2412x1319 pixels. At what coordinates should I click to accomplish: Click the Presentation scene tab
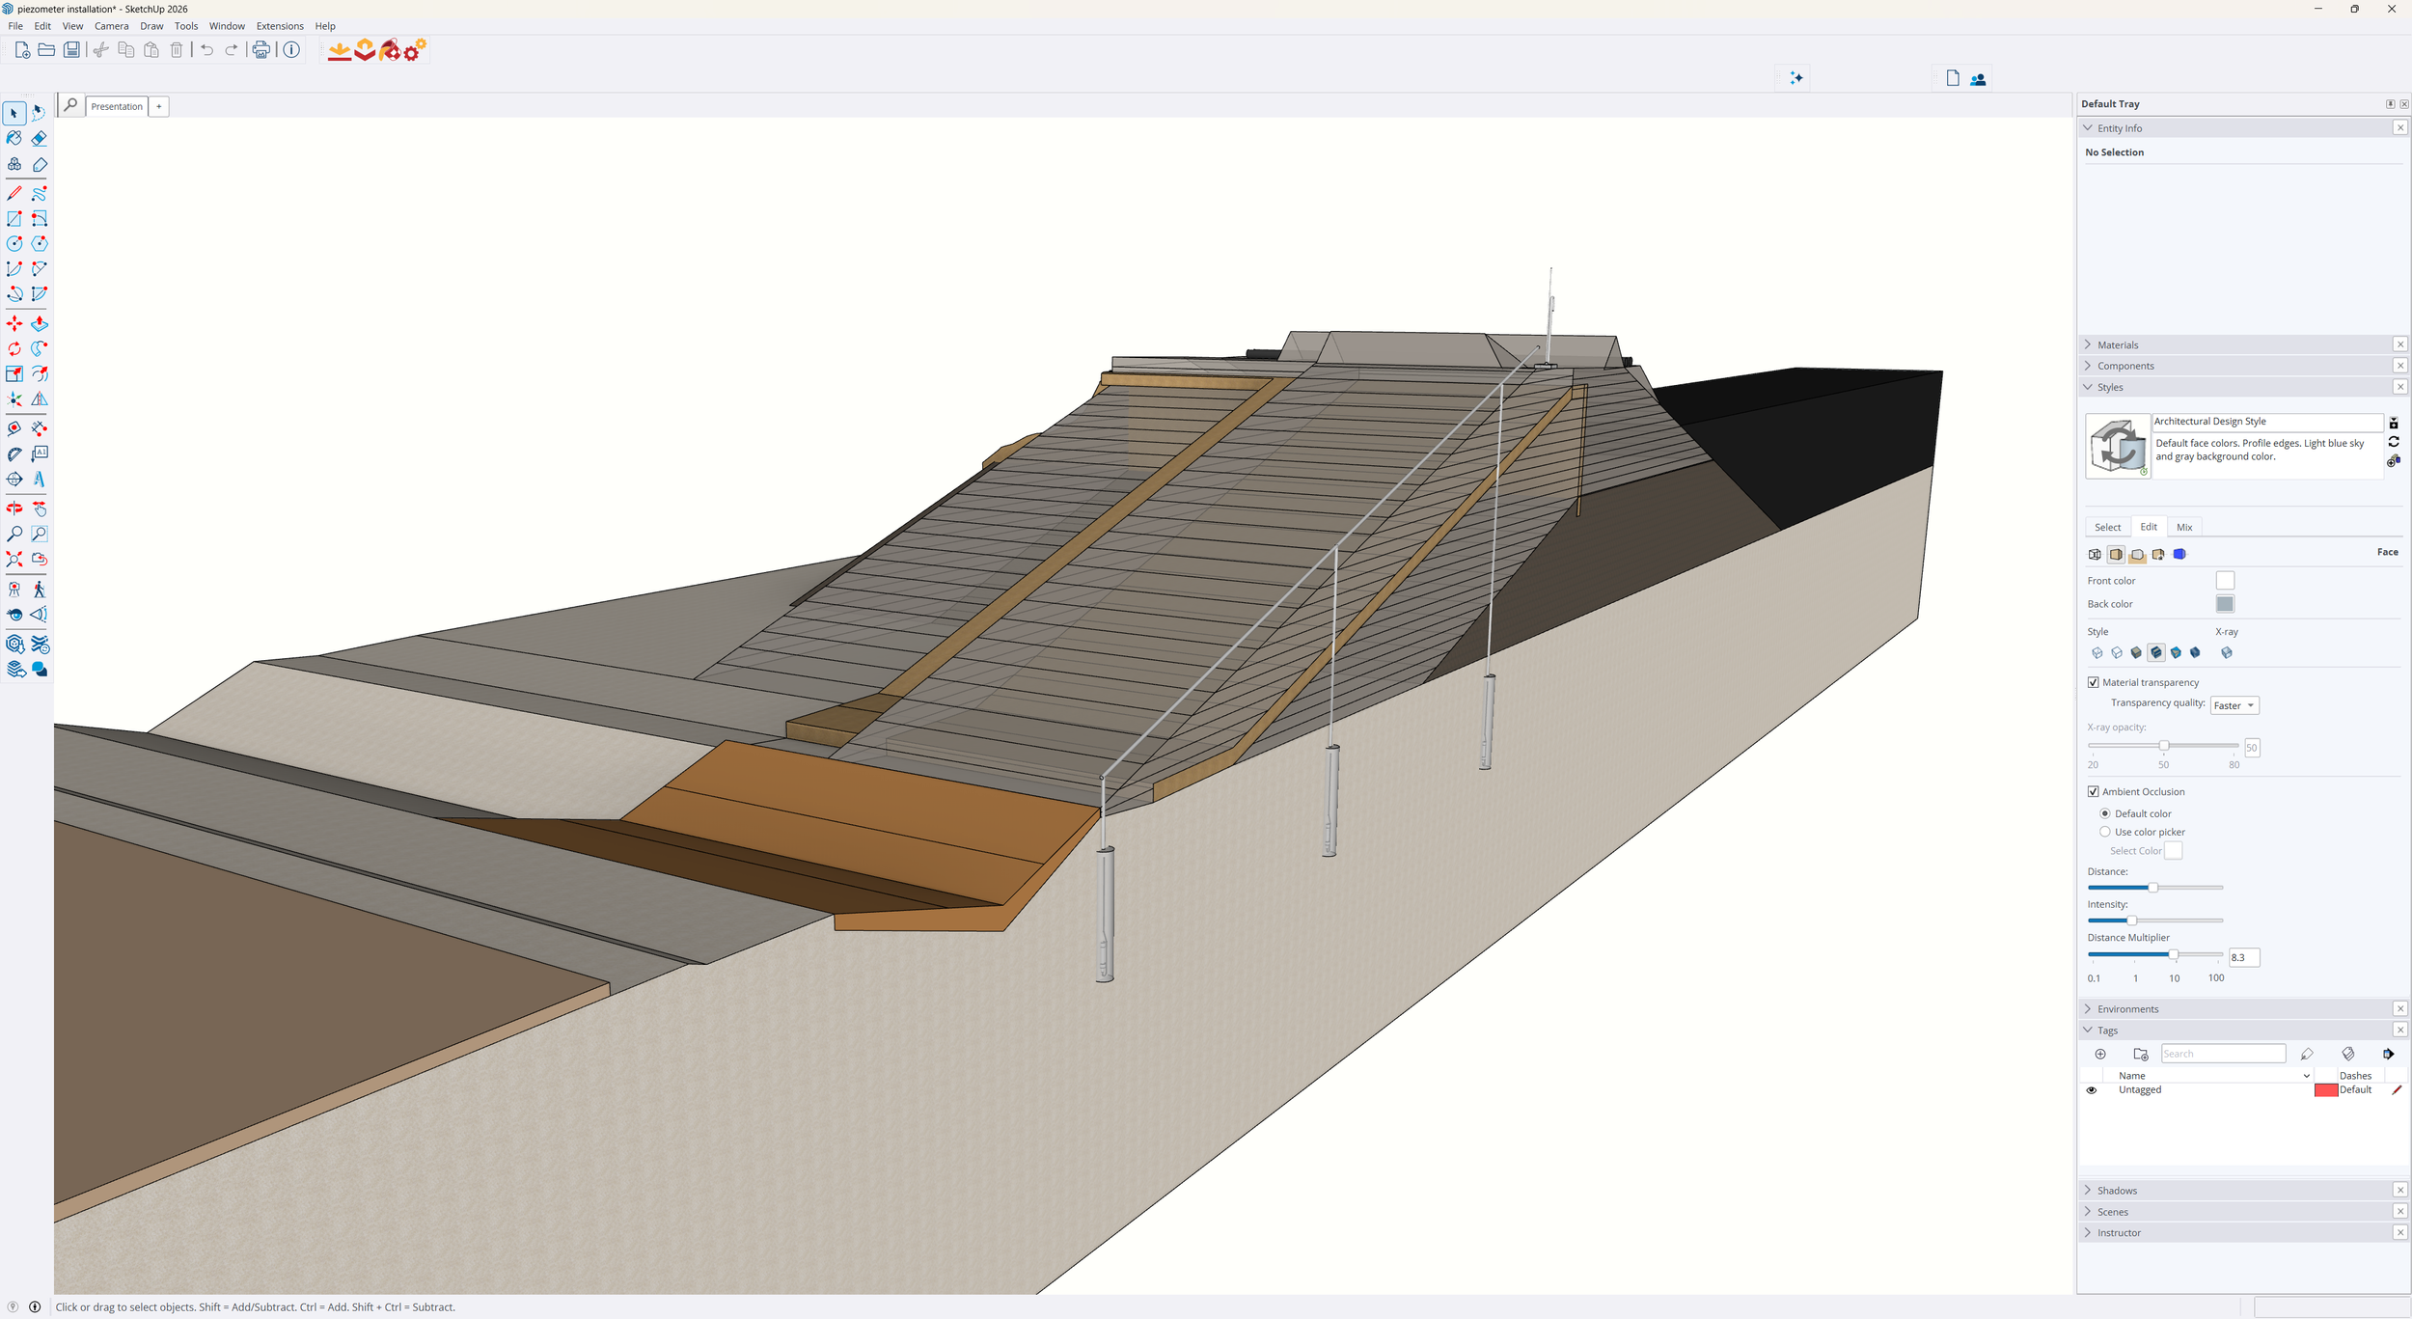click(x=117, y=107)
